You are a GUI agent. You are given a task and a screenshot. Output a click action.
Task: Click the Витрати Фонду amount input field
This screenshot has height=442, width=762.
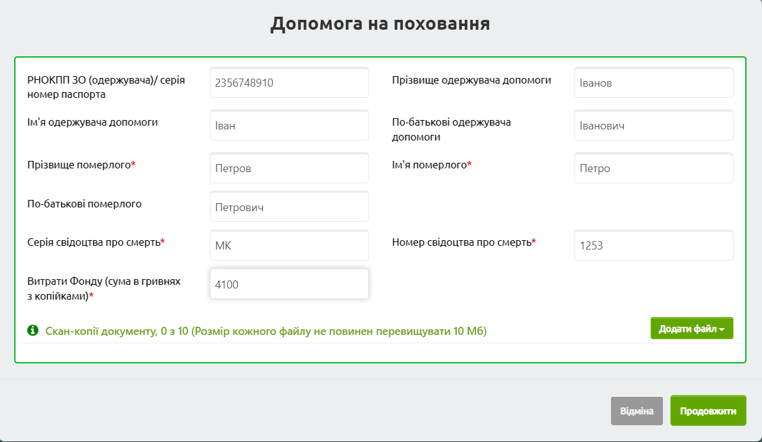point(289,284)
